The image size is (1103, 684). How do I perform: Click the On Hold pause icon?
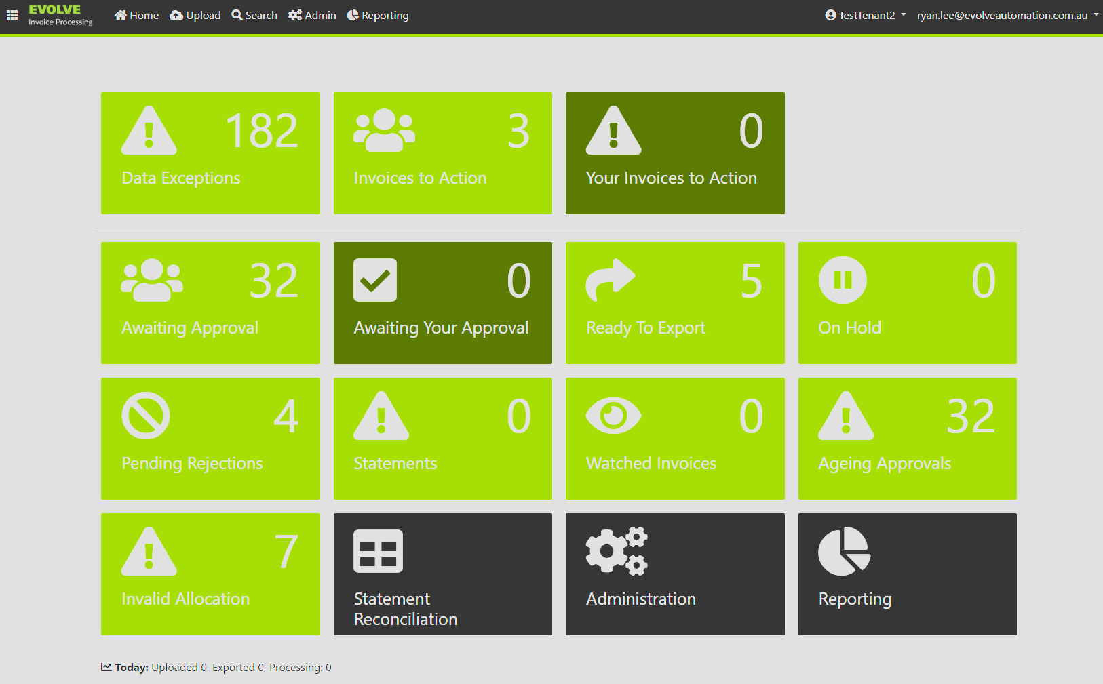click(843, 280)
